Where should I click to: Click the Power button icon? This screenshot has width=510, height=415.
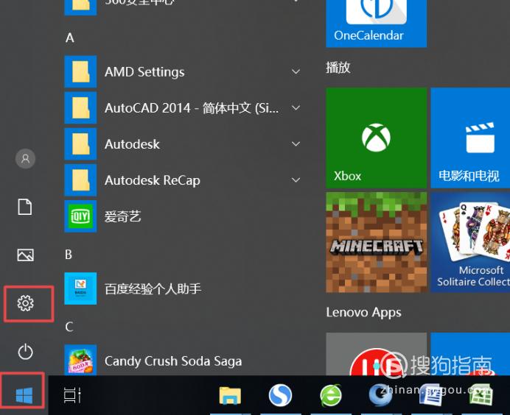[x=25, y=352]
